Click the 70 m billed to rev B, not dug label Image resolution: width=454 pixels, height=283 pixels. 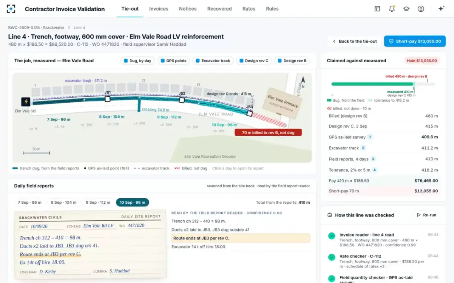coord(268,132)
